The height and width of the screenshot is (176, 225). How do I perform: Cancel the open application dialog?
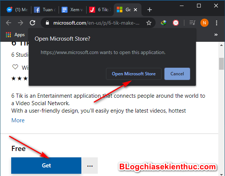coord(177,74)
